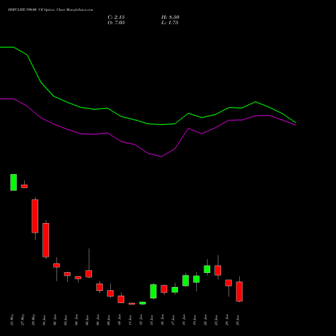Select the low value 'L: 1.75'
The width and height of the screenshot is (336, 336).
click(x=170, y=23)
